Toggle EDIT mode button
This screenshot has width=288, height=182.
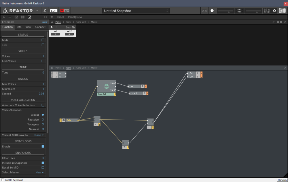pyautogui.click(x=54, y=11)
